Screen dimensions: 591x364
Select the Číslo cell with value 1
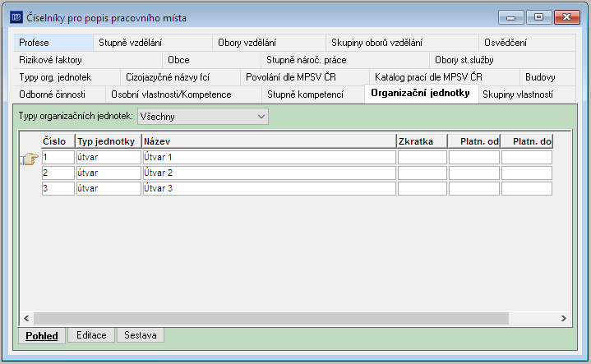(x=58, y=157)
